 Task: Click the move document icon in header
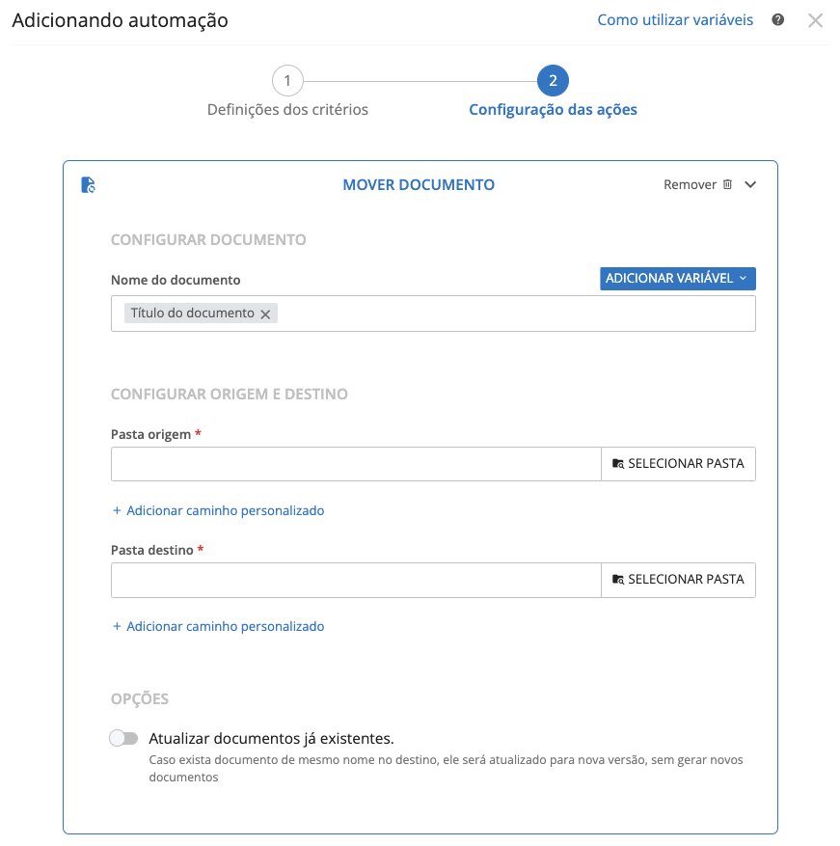click(x=88, y=185)
